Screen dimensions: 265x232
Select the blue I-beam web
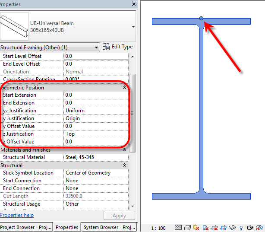(201, 108)
